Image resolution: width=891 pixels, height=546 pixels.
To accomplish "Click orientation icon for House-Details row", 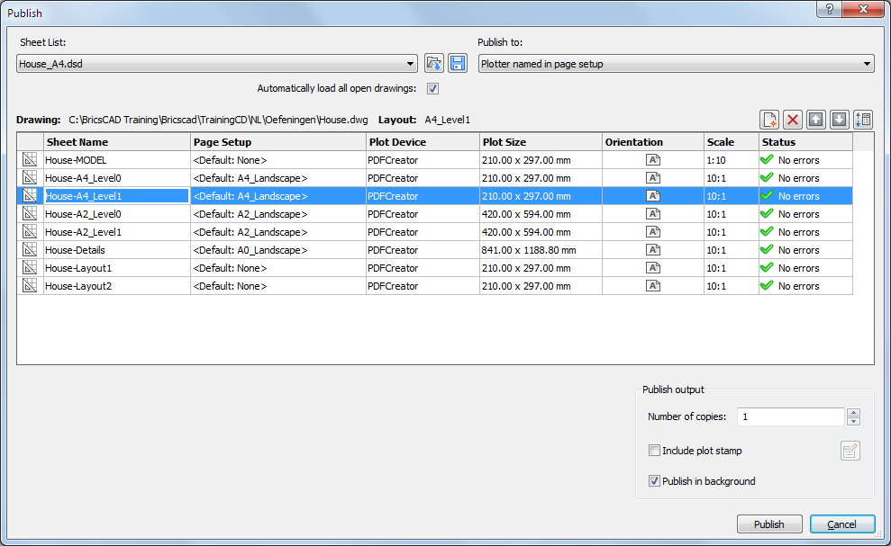I will click(653, 250).
